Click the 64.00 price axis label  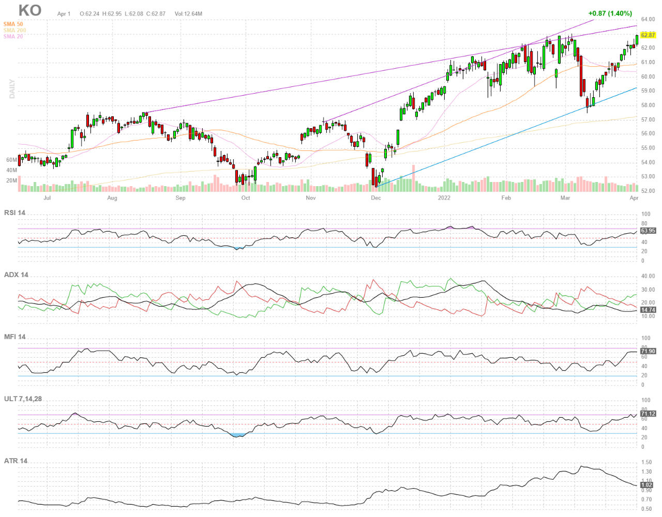click(648, 20)
